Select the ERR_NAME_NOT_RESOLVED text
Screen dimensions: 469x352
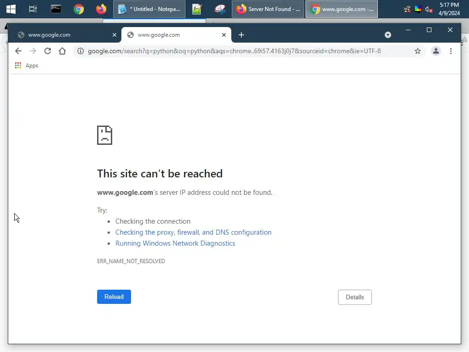point(131,261)
